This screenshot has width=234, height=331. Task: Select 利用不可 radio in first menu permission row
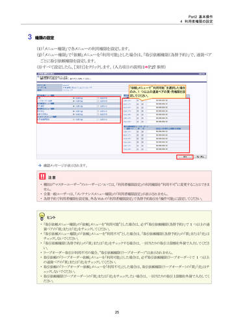pyautogui.click(x=98, y=98)
